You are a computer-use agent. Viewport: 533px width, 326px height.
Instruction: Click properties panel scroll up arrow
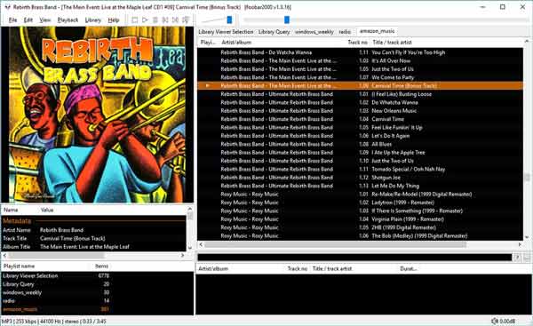pyautogui.click(x=190, y=209)
